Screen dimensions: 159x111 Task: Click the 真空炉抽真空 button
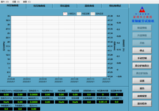click(x=142, y=66)
